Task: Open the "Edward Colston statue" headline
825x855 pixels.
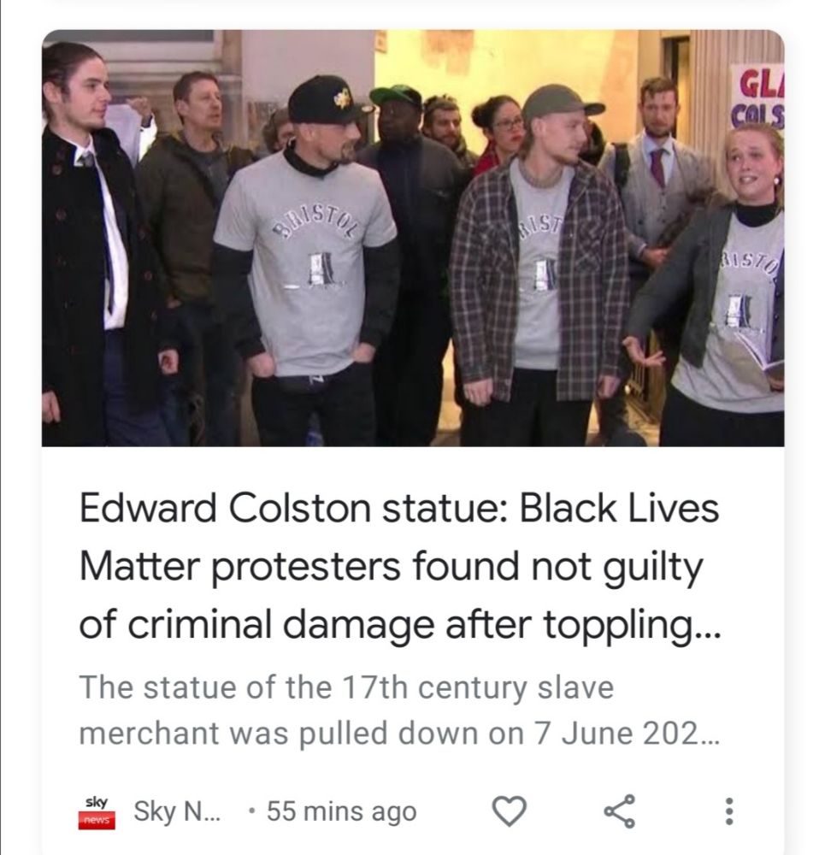Action: (x=399, y=566)
